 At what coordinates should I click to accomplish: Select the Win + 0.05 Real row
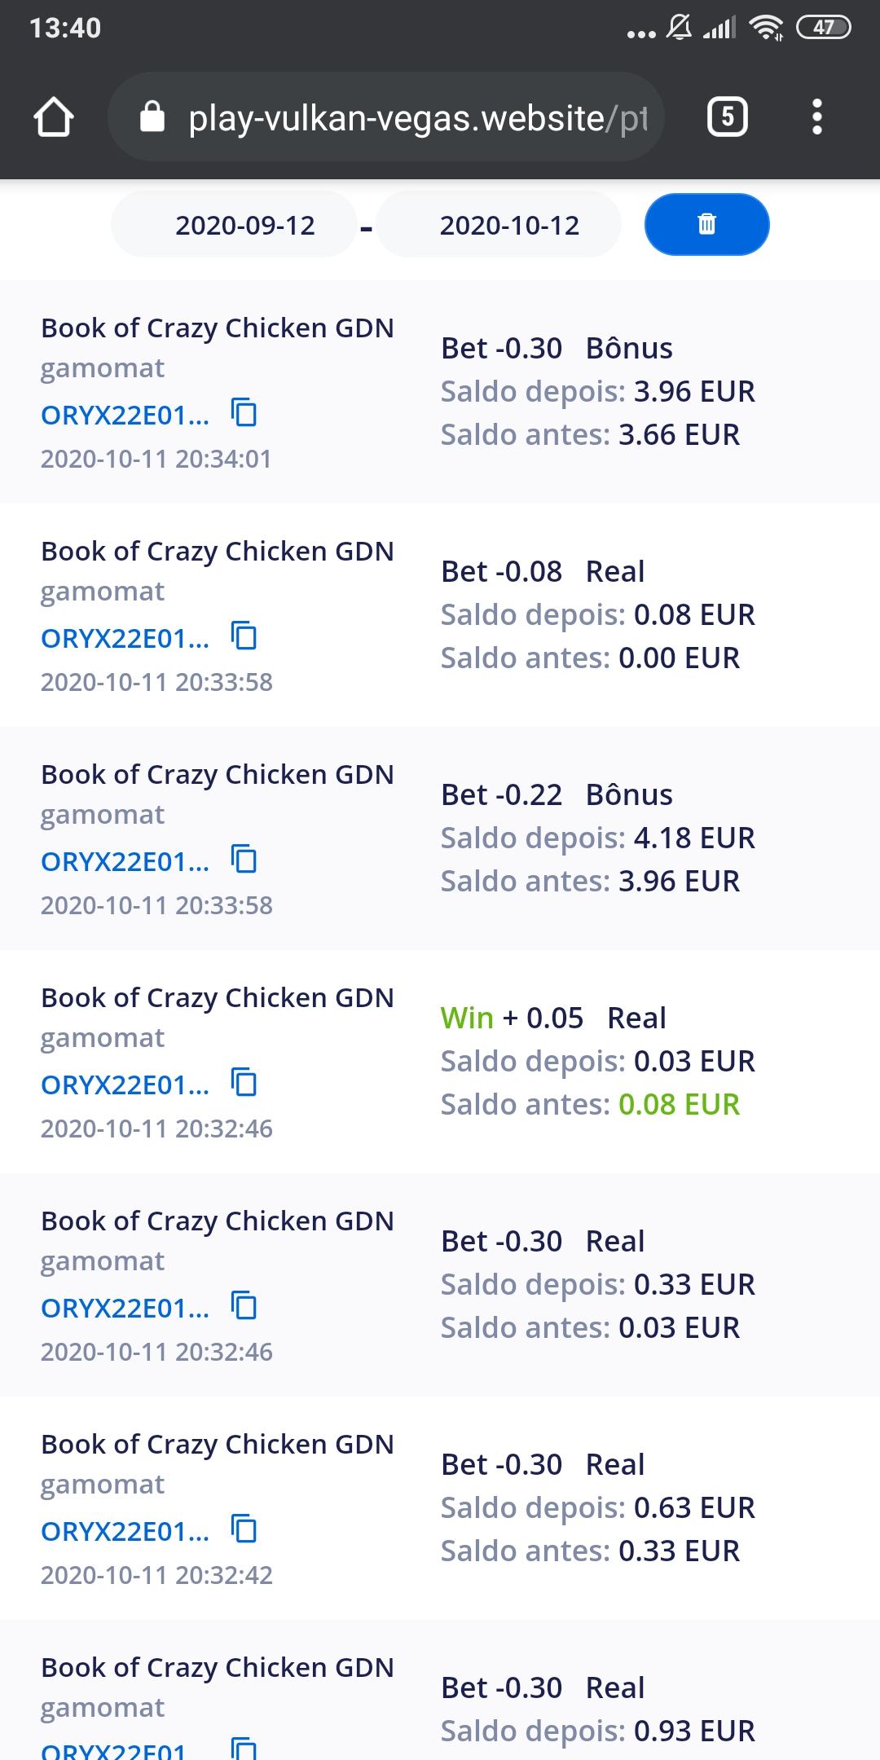(440, 1061)
